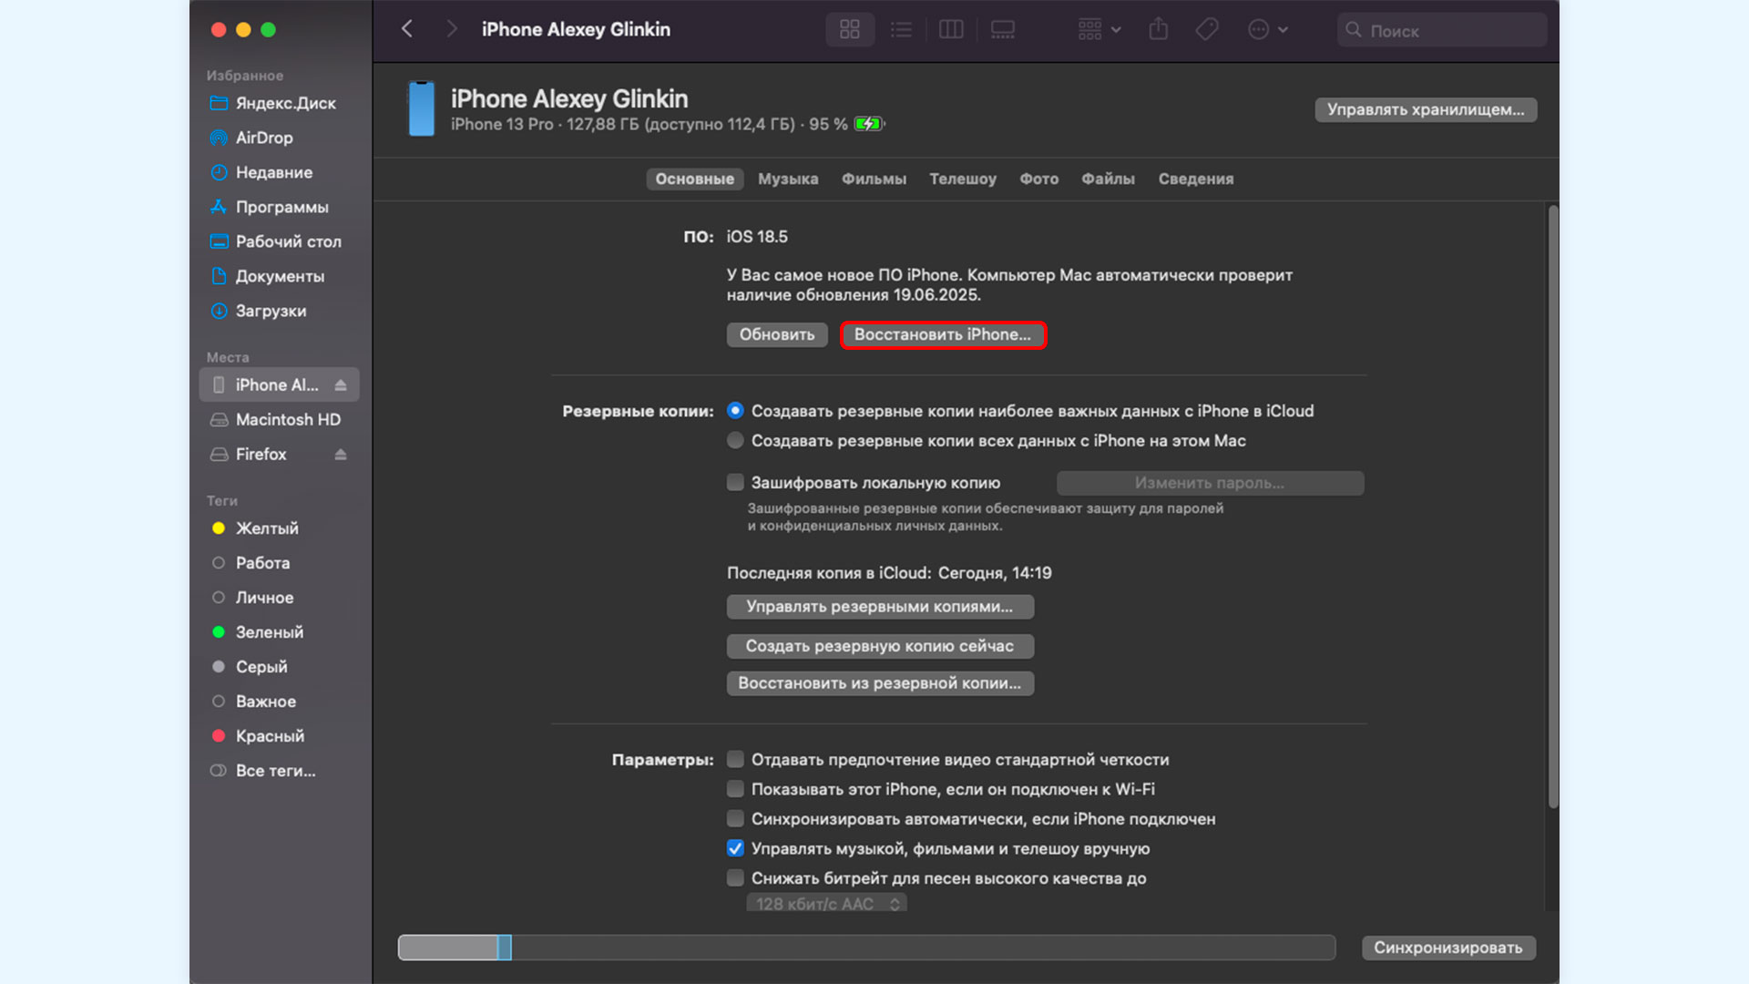Switch to column view
The height and width of the screenshot is (984, 1749).
(x=951, y=29)
